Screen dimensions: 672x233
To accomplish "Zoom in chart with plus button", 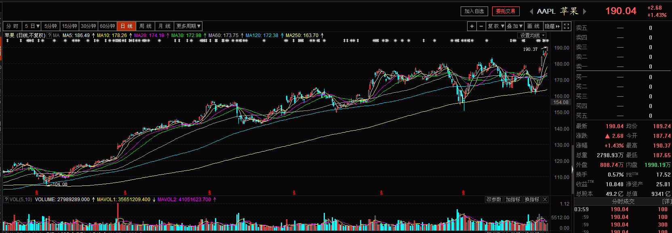I will (x=472, y=26).
